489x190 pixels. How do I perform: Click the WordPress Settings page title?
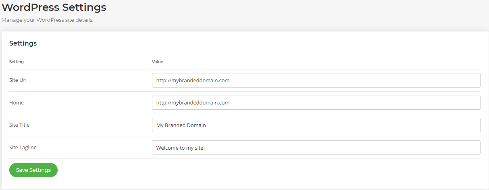(54, 7)
